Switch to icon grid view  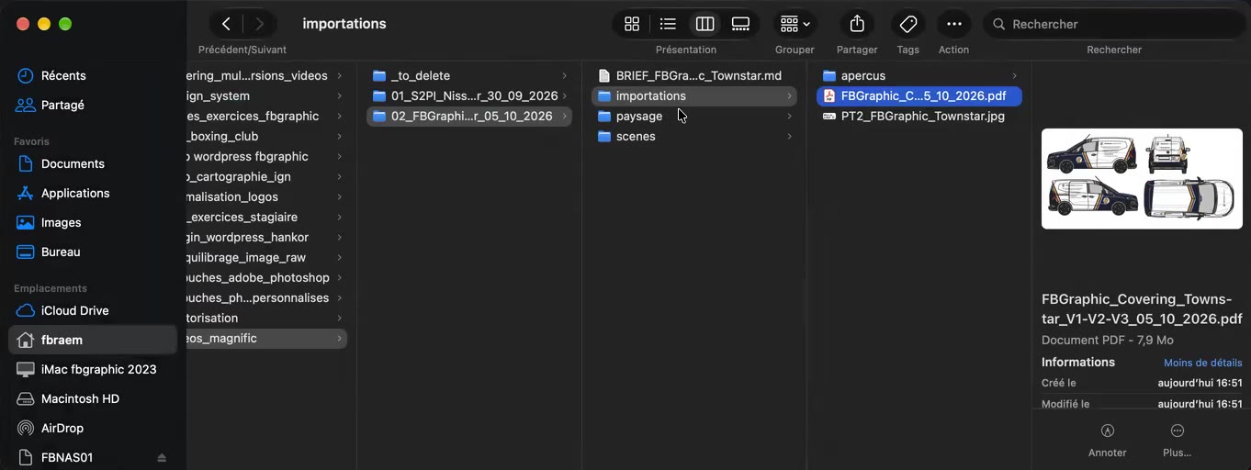pos(632,24)
